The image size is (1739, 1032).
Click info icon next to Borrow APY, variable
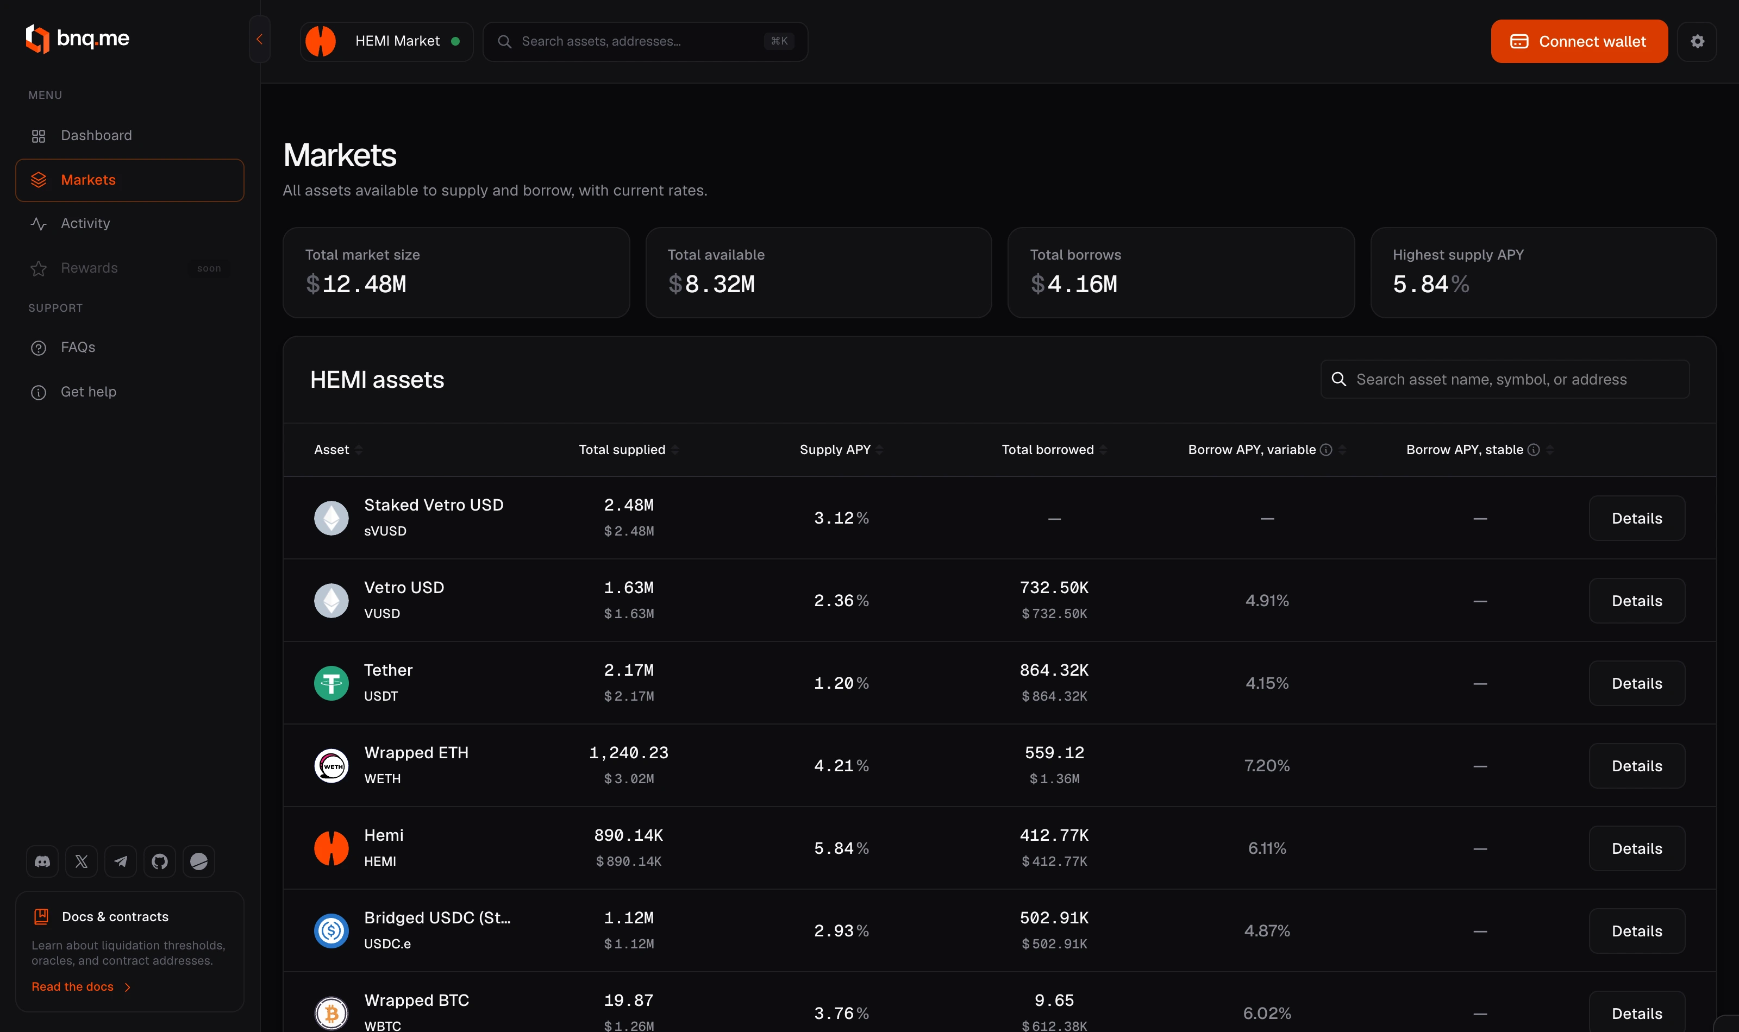(x=1326, y=450)
